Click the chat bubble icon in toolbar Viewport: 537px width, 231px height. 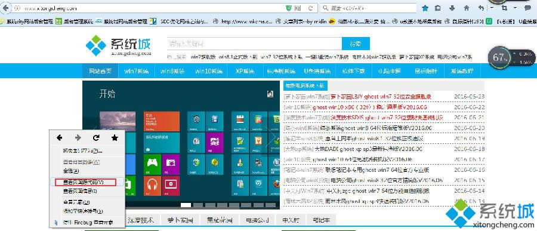[527, 8]
